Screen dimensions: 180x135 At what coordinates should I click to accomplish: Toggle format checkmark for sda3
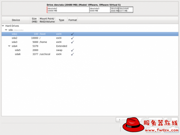tap(73, 42)
